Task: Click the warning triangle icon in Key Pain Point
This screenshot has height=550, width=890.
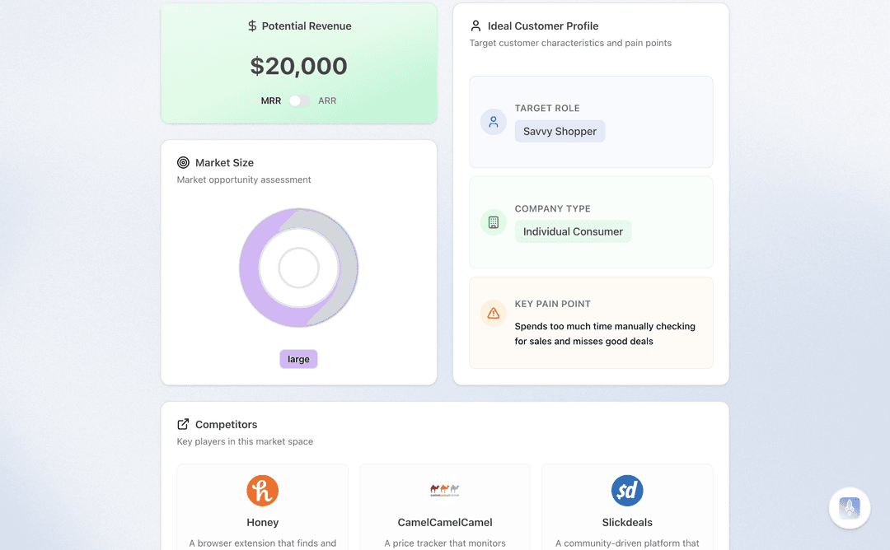Action: pyautogui.click(x=494, y=313)
